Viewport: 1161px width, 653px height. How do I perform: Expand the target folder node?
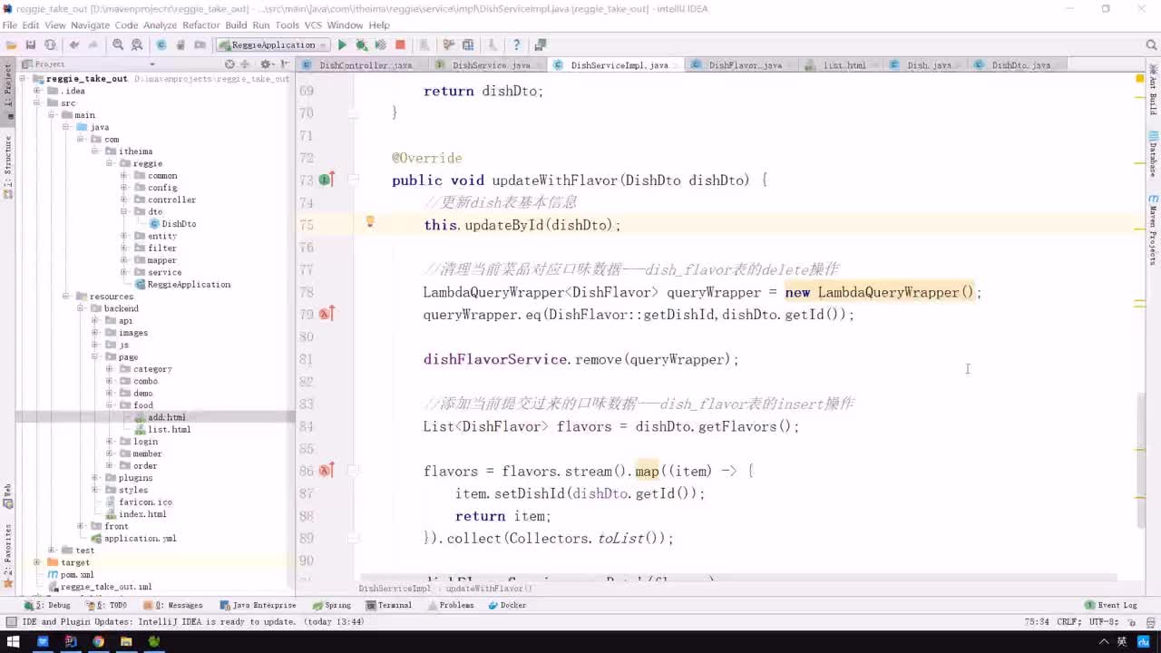pos(37,562)
